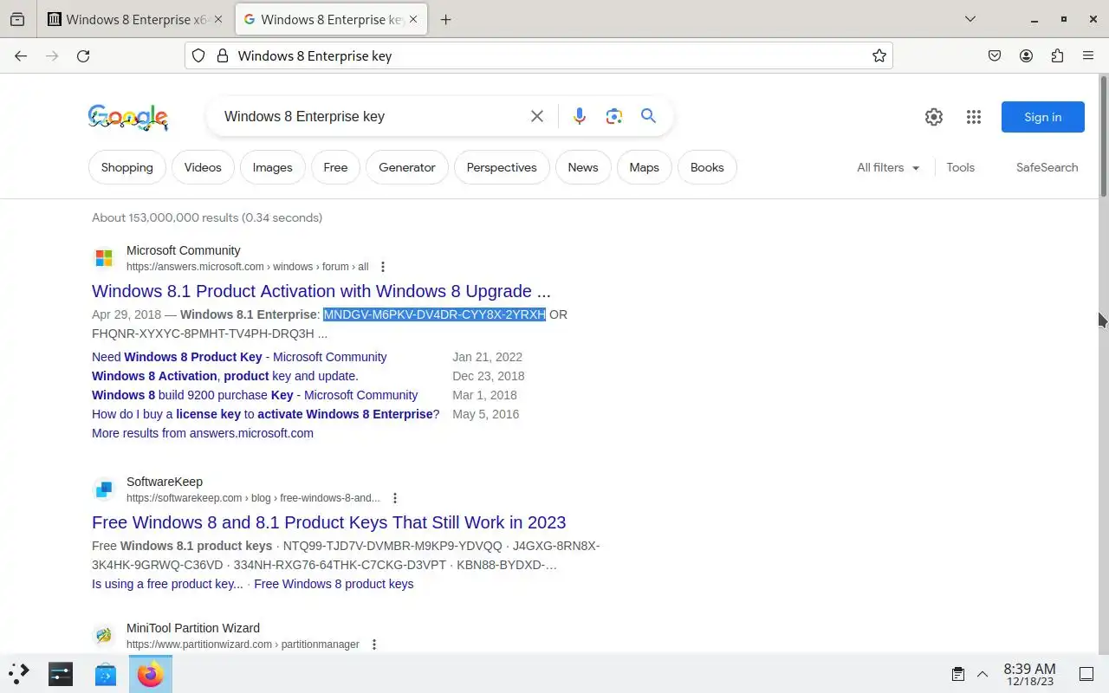Open Windows 8.1 Product Activation result link
This screenshot has width=1109, height=693.
321,291
